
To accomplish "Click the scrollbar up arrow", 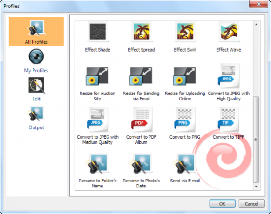I will pos(256,24).
